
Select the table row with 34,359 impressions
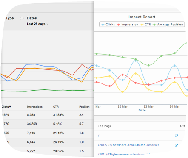[x=48, y=124]
